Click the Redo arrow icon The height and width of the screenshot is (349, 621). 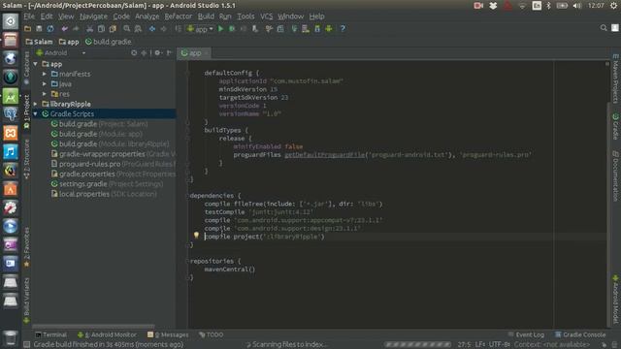[x=76, y=29]
